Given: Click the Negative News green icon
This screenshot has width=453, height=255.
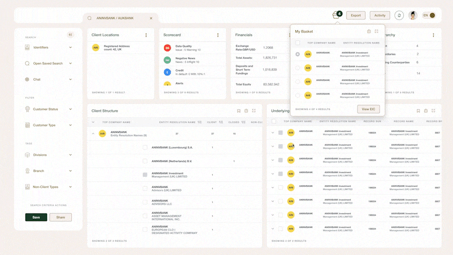Looking at the screenshot, I should click(167, 60).
